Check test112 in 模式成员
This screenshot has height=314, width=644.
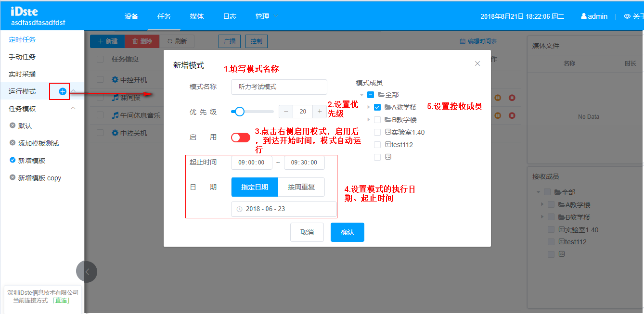click(x=377, y=145)
